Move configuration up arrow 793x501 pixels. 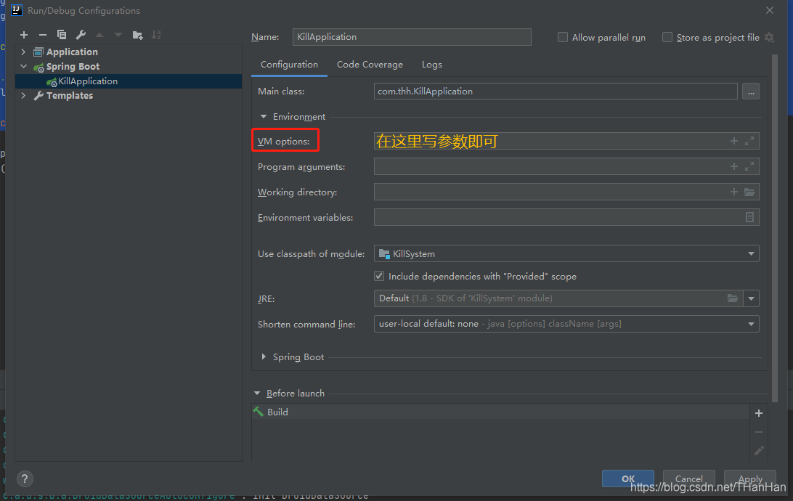tap(99, 35)
